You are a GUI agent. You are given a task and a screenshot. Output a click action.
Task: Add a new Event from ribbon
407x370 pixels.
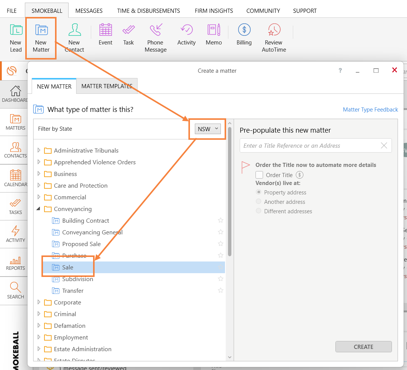click(106, 34)
